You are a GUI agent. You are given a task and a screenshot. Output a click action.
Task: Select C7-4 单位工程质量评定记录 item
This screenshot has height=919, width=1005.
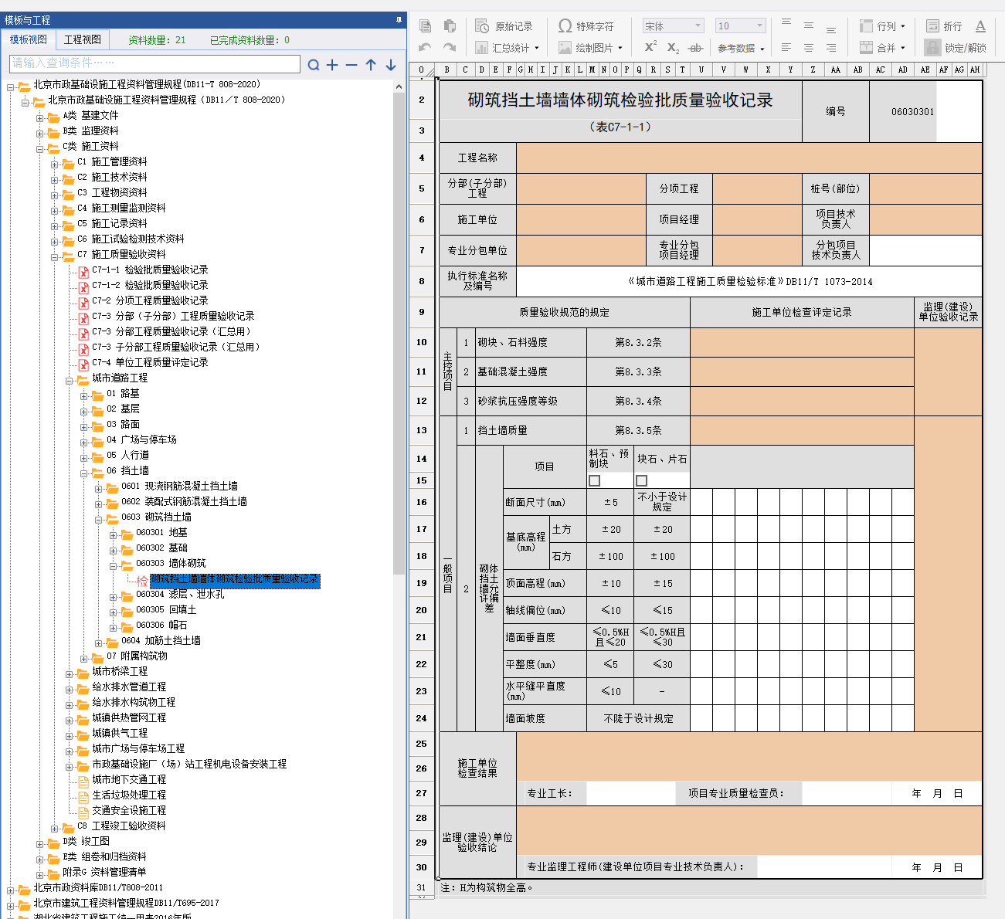click(150, 362)
